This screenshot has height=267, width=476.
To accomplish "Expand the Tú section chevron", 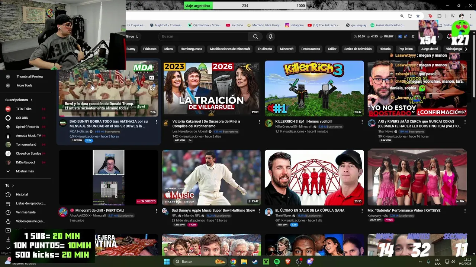I will point(13,185).
